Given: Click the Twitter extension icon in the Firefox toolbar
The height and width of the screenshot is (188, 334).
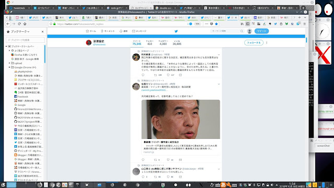Looking at the screenshot, I should point(276,24).
